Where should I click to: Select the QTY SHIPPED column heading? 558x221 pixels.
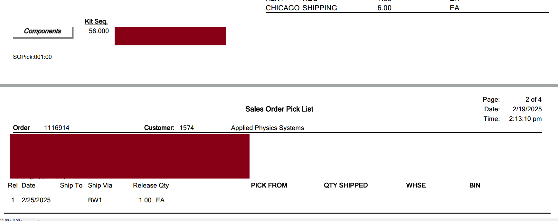pyautogui.click(x=346, y=185)
